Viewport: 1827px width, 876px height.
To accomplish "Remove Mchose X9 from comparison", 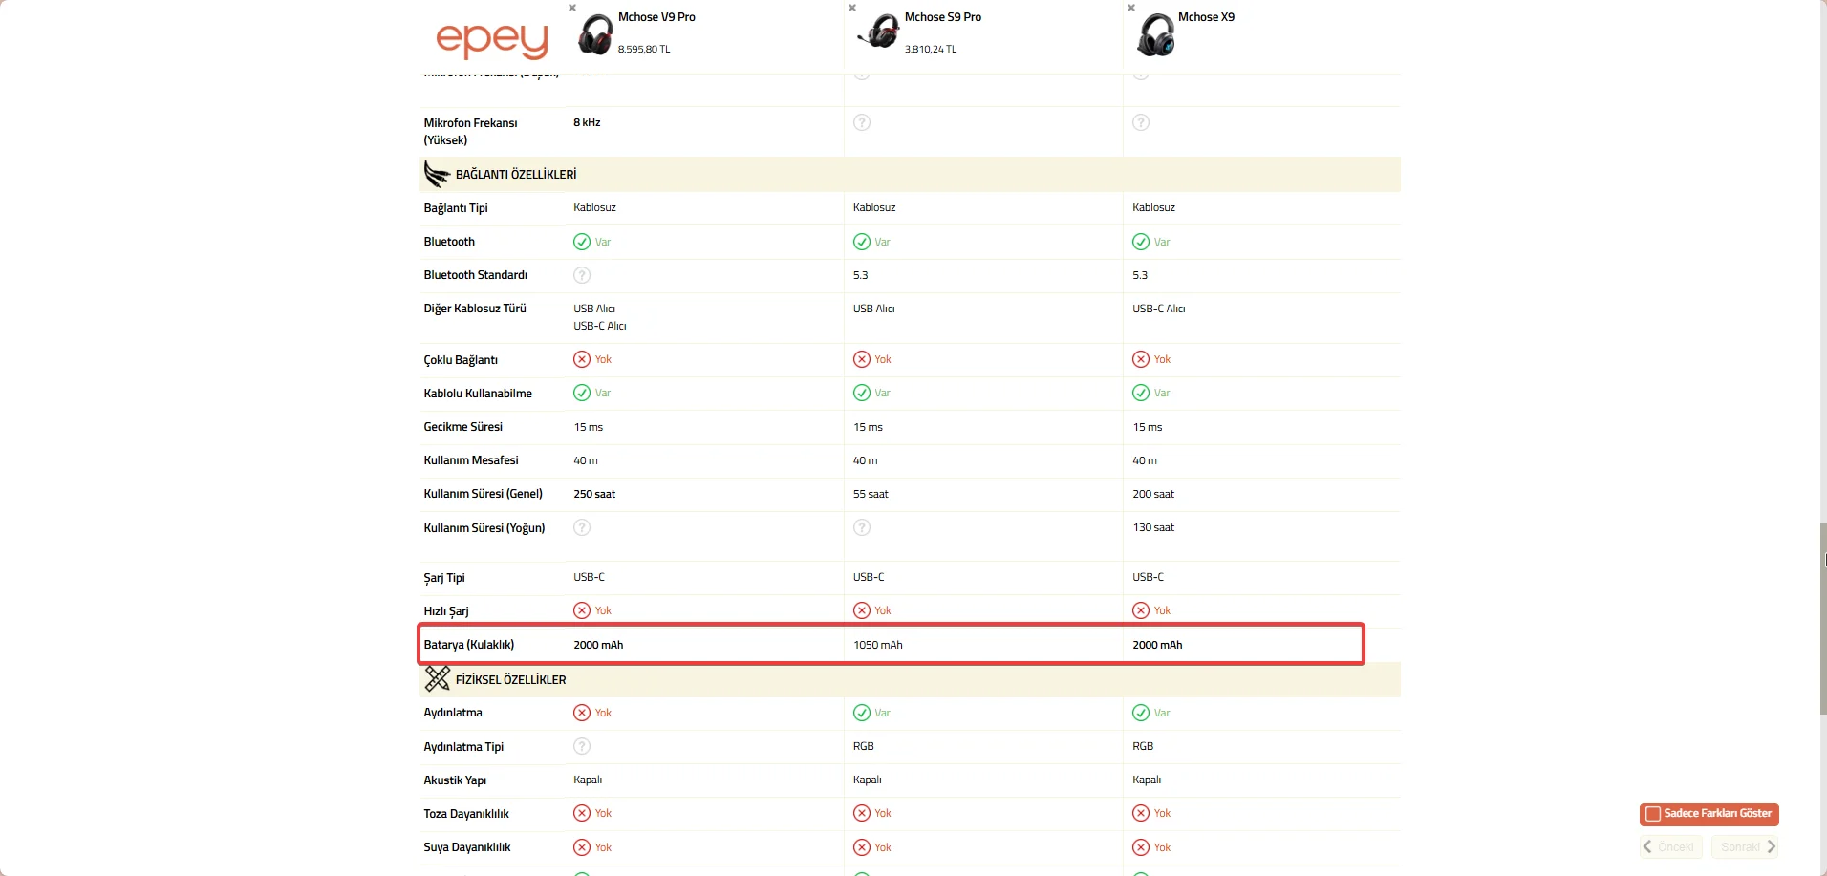I will (x=1131, y=8).
